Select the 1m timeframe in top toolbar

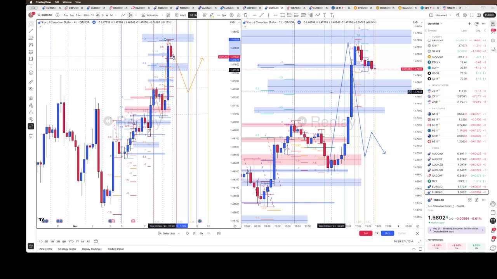coord(66,15)
